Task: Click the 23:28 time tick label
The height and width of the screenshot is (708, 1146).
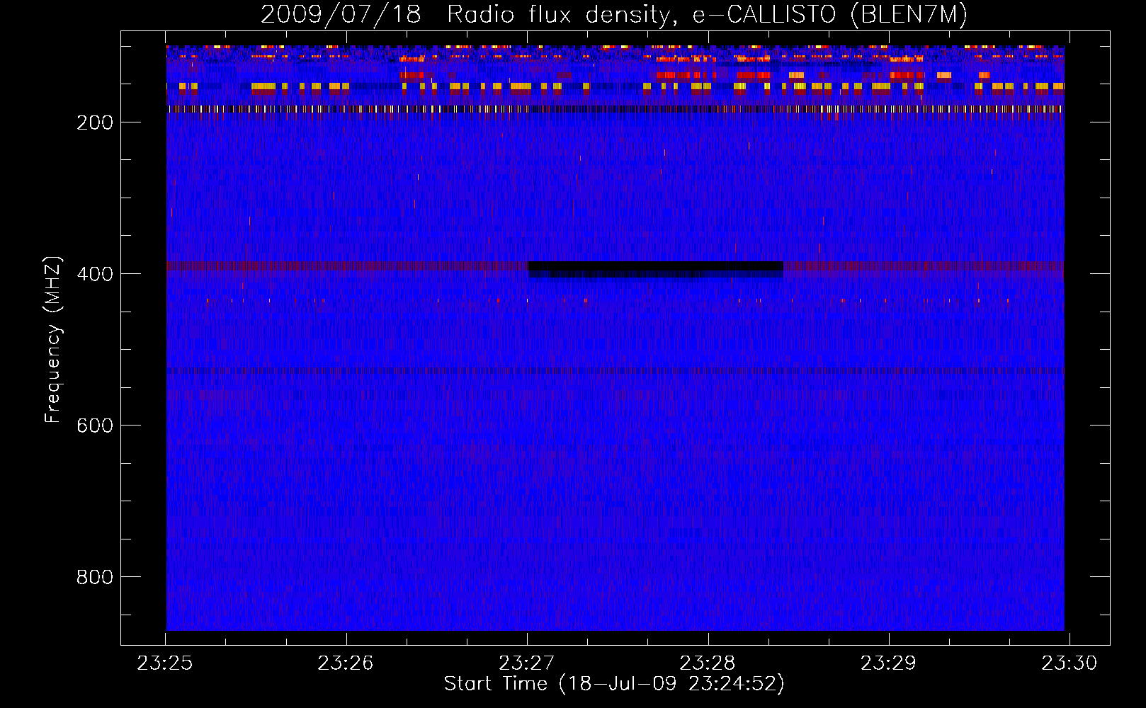Action: click(x=708, y=663)
